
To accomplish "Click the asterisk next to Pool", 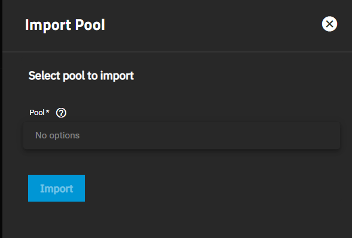I will pyautogui.click(x=47, y=111).
